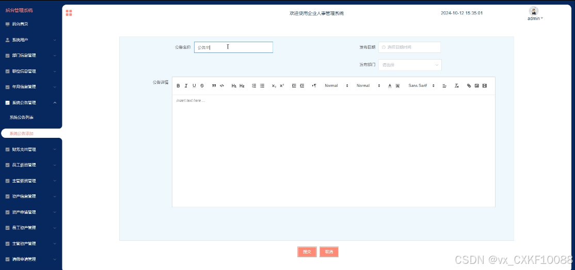Image resolution: width=575 pixels, height=270 pixels.
Task: Apply Heading 1 with the H1 icon
Action: (234, 86)
